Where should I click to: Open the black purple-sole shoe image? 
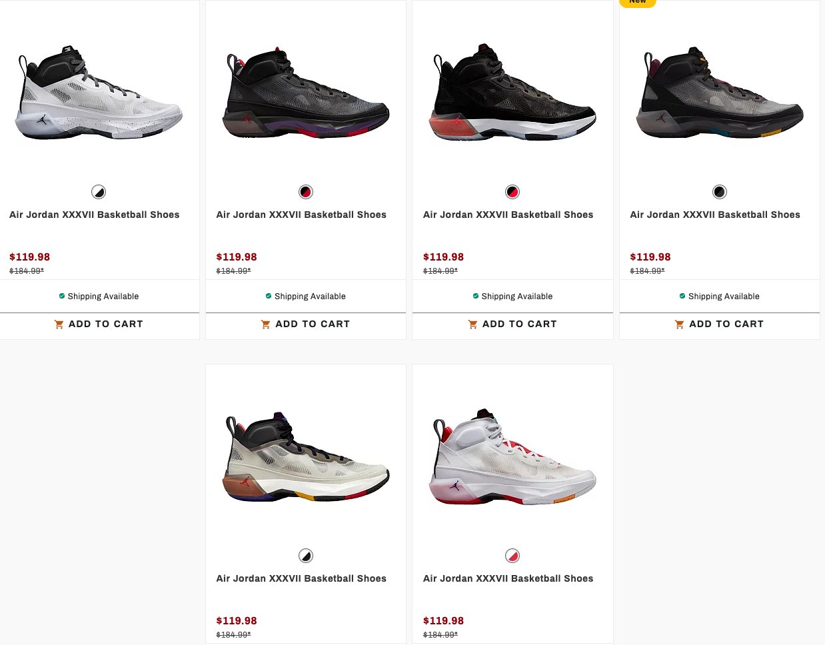click(306, 93)
